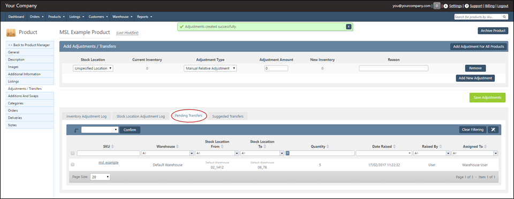This screenshot has width=514, height=199.
Task: Switch to Inventory Adjustment Log tab
Action: (87, 116)
